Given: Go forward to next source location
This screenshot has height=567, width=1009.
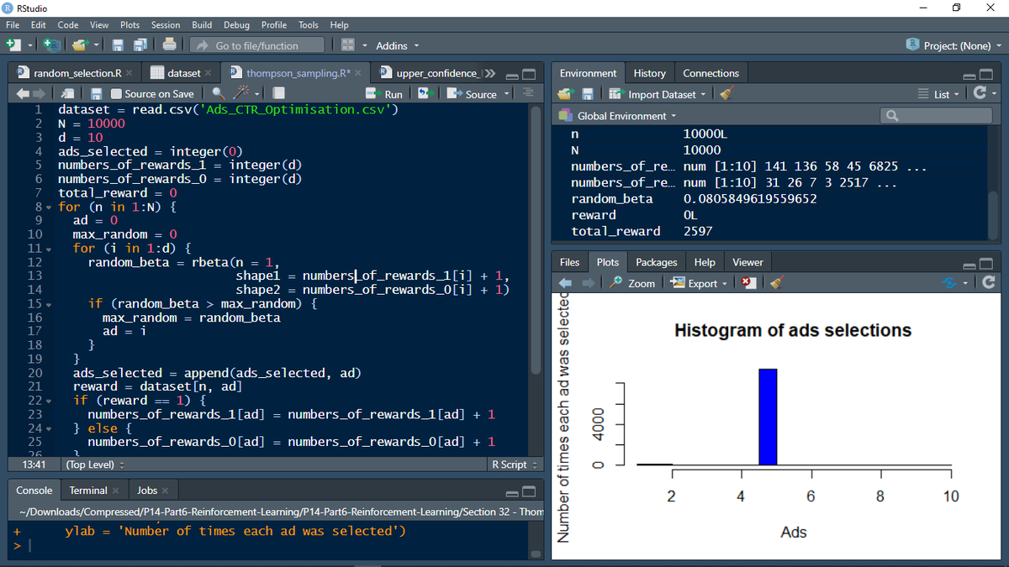Looking at the screenshot, I should (x=40, y=94).
